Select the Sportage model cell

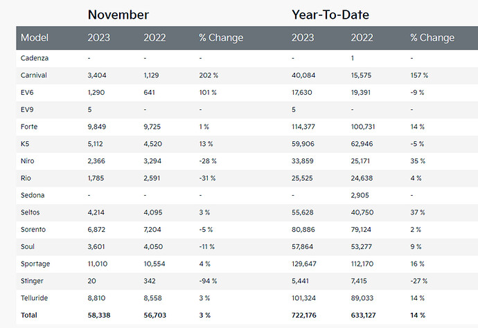point(36,264)
